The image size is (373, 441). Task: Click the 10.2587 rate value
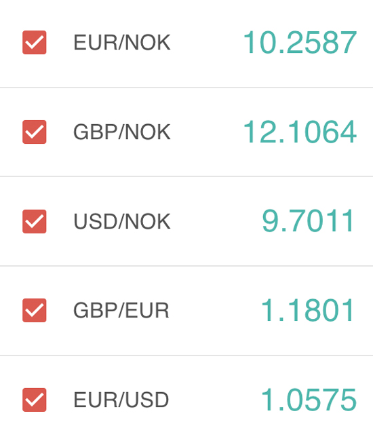300,43
